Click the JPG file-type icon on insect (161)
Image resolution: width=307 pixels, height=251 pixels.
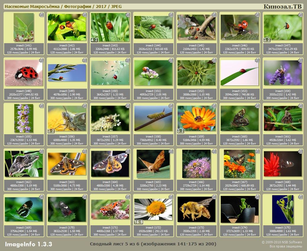click(300, 106)
